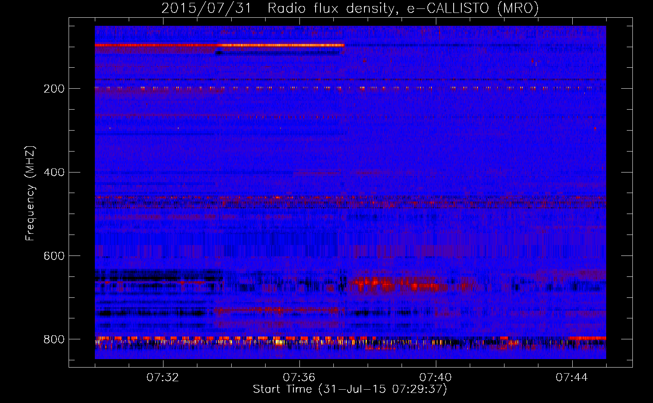Click the plot title '2015/07/31 Radio flux density, e-CALLISTO (MRO)'
Screen dimensions: 653x403
(350, 8)
